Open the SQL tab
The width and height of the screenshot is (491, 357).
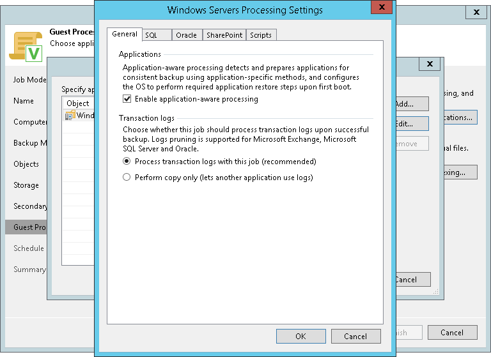[x=157, y=35]
